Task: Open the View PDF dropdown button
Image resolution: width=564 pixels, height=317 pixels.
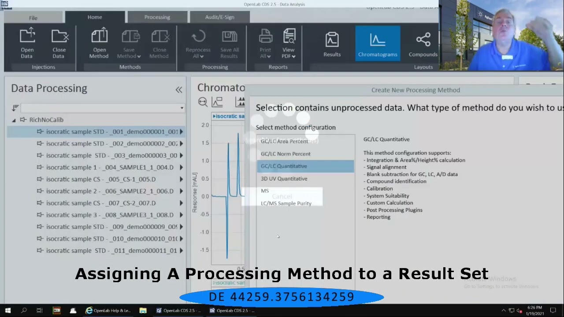Action: pyautogui.click(x=289, y=43)
